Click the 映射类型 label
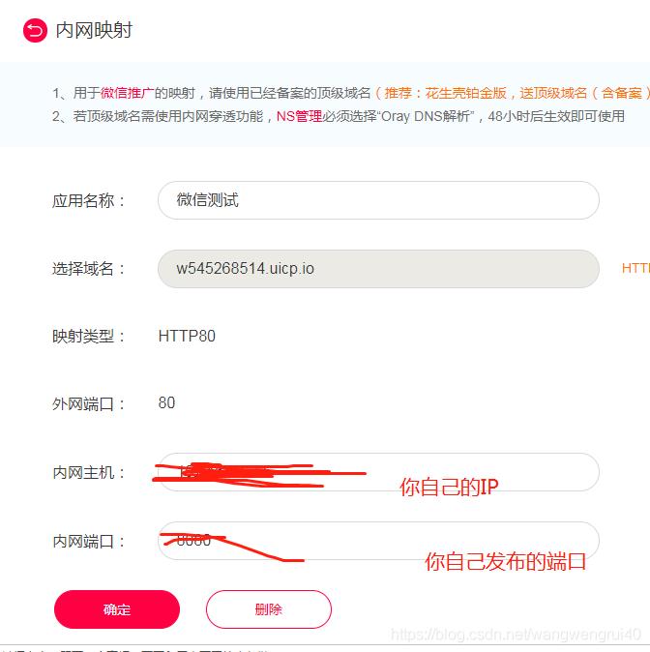This screenshot has width=650, height=652. tap(89, 337)
